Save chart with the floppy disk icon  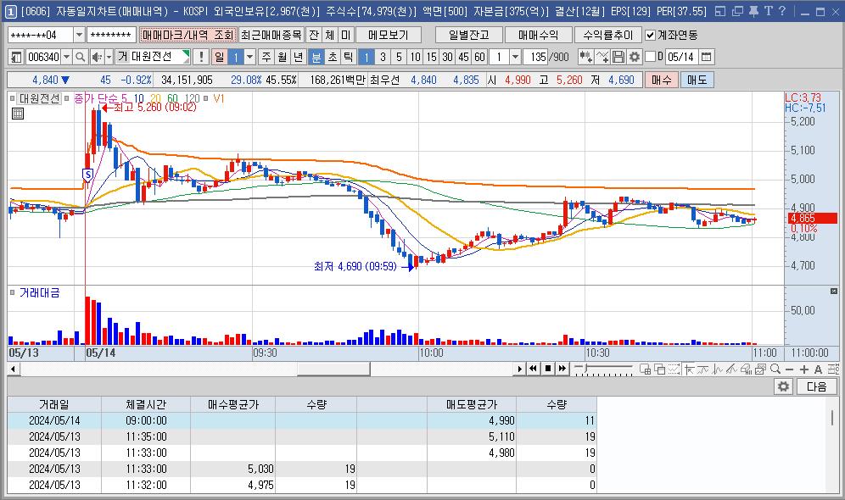618,57
